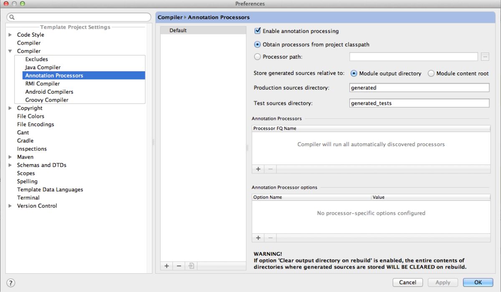This screenshot has width=501, height=292.
Task: Click Test sources directory field
Action: point(419,103)
